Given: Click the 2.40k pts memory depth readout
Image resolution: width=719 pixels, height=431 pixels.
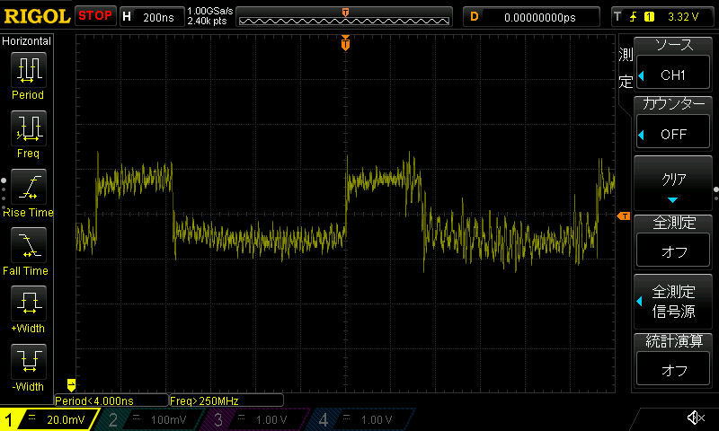Looking at the screenshot, I should tap(207, 21).
